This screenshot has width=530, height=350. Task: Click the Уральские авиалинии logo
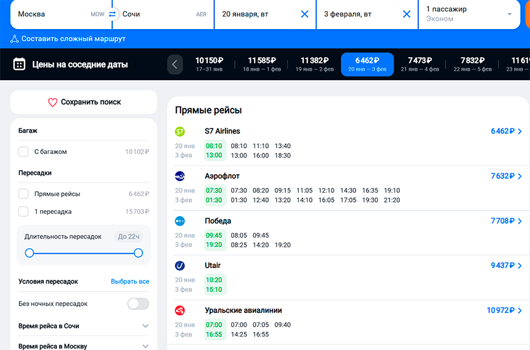coord(180,311)
